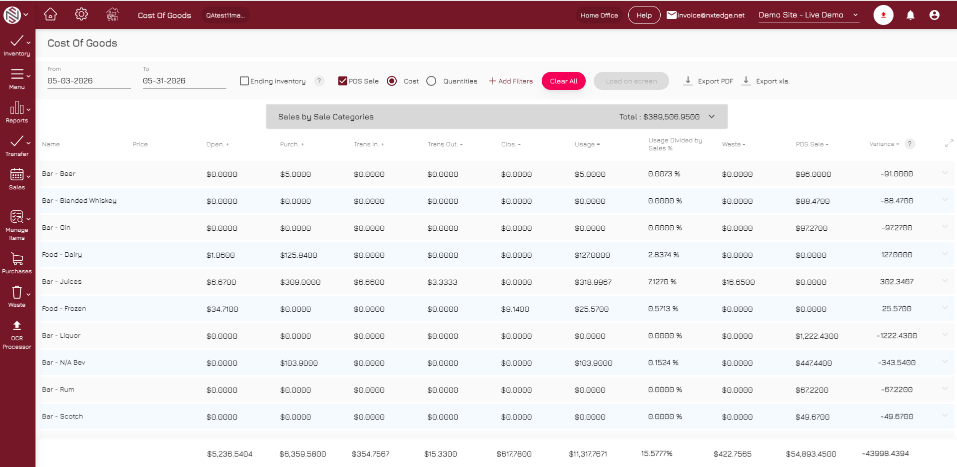The image size is (957, 467).
Task: Open the Sales calendar icon
Action: pos(17,174)
